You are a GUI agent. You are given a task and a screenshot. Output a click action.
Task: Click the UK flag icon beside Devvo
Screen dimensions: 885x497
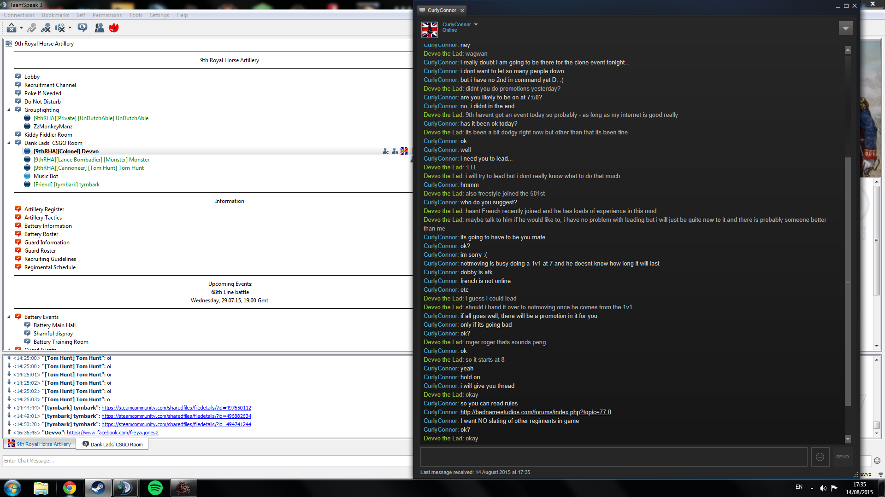click(404, 151)
